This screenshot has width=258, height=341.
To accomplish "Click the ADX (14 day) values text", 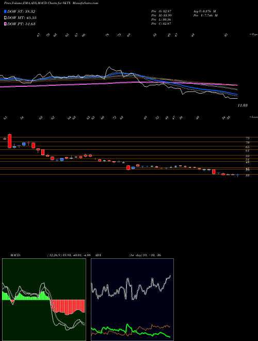I will [x=144, y=255].
